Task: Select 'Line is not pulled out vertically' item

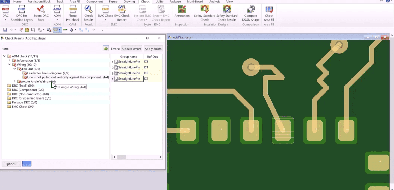Action: tap(68, 77)
